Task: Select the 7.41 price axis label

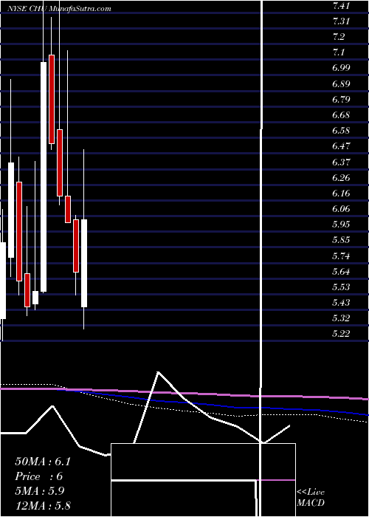Action: pyautogui.click(x=341, y=5)
